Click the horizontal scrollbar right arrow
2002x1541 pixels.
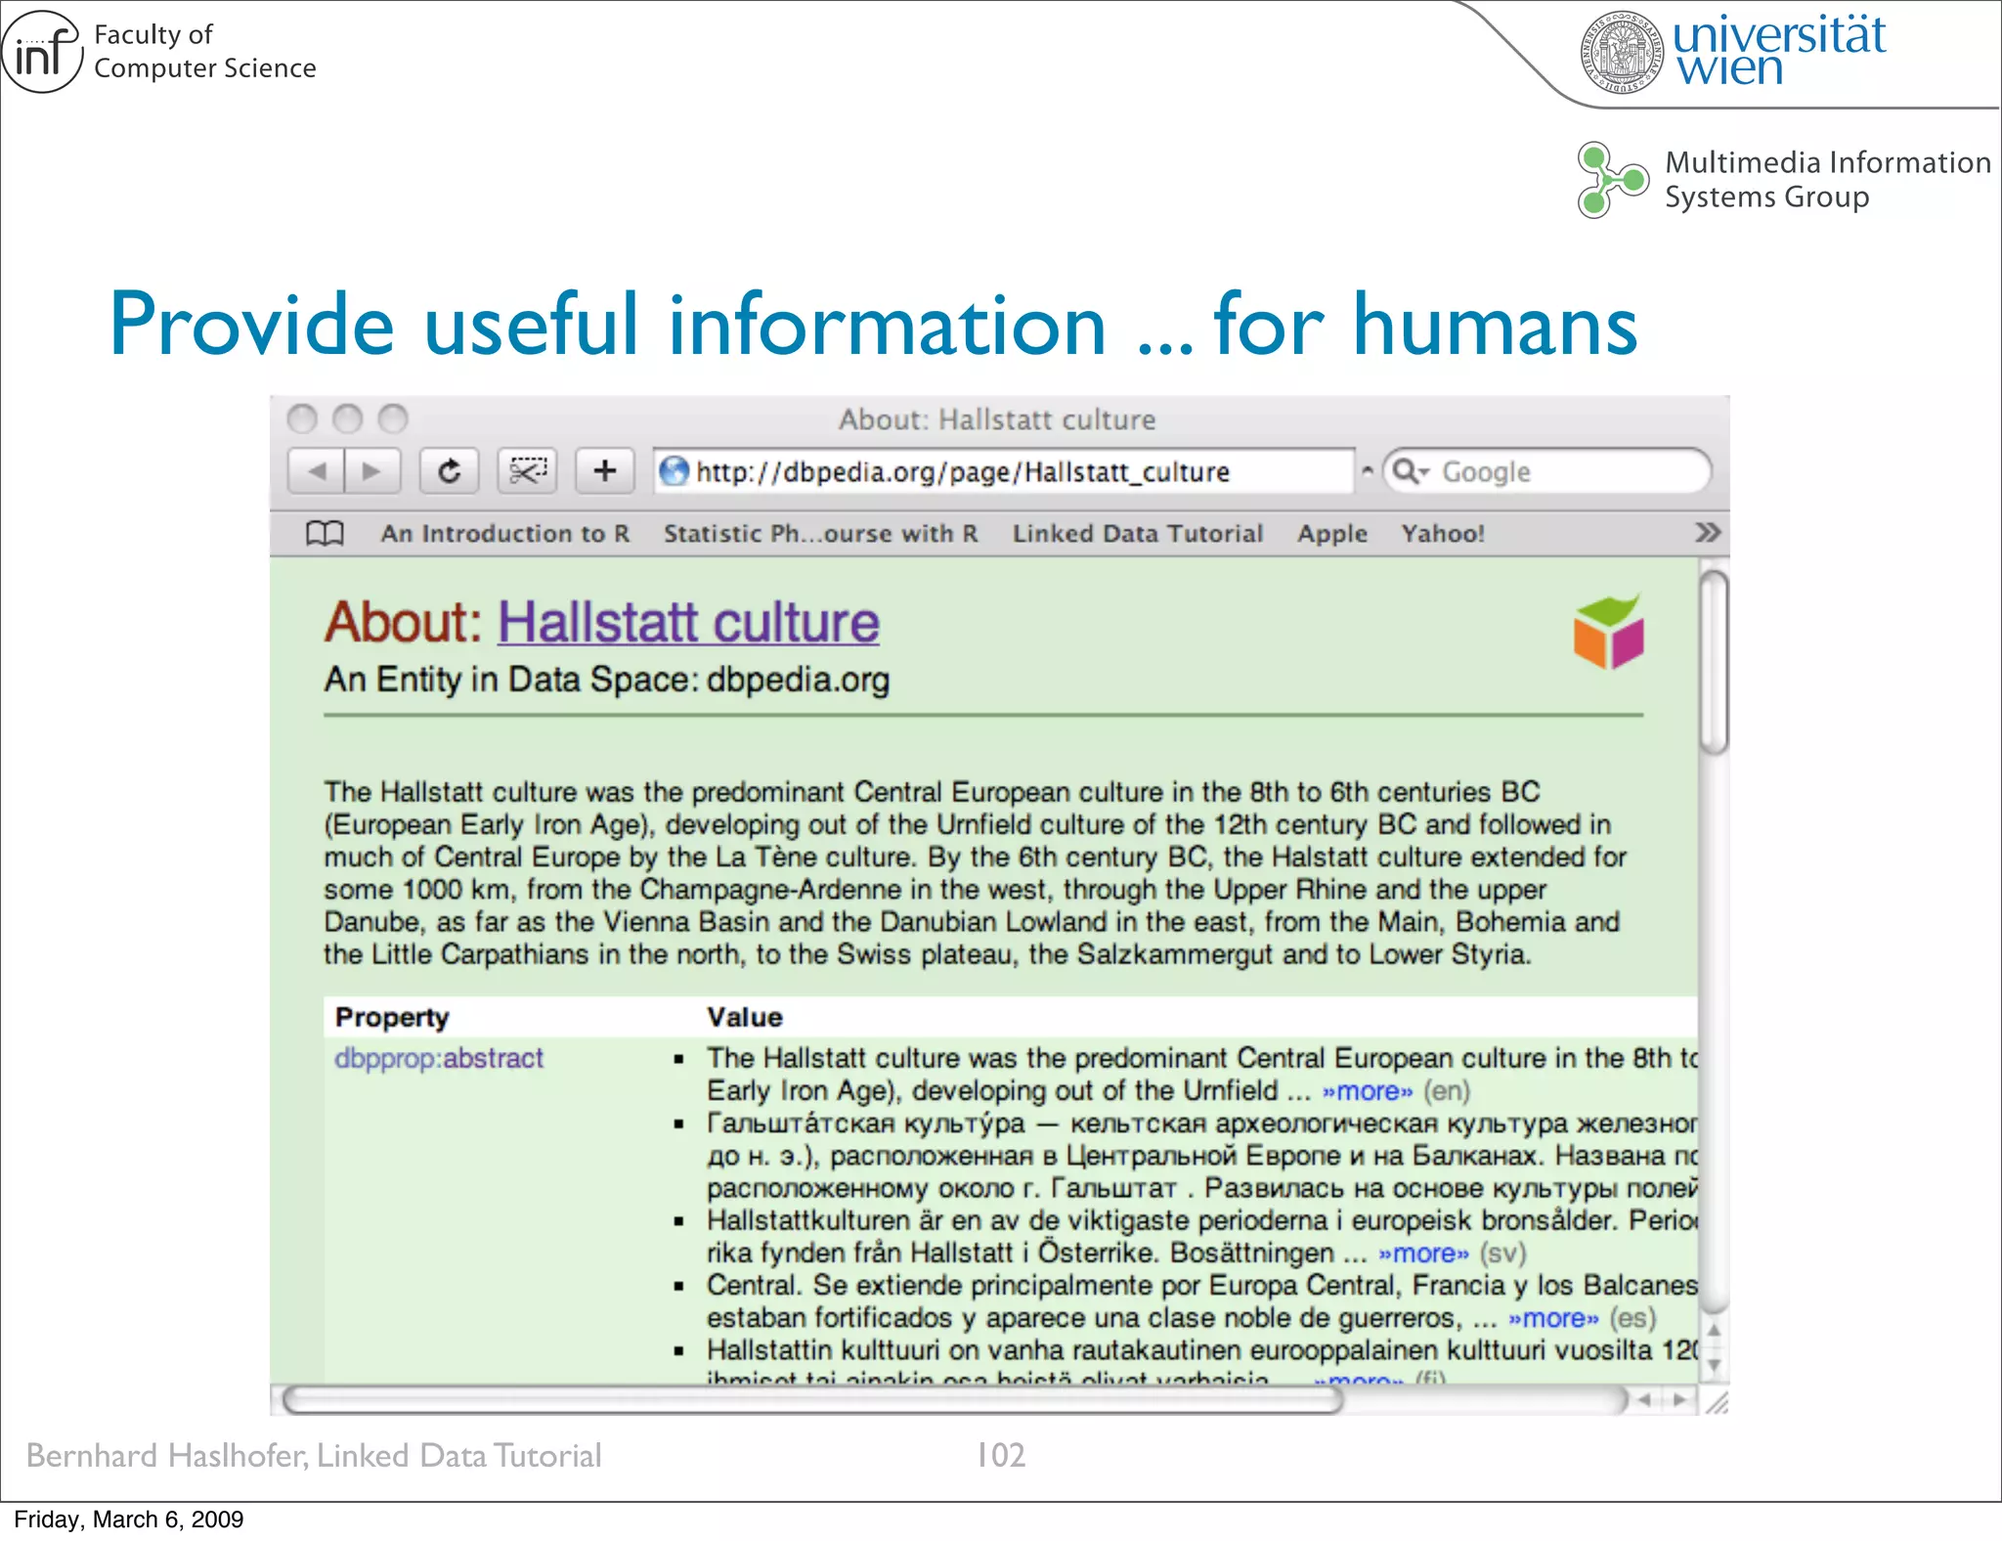[x=1679, y=1400]
